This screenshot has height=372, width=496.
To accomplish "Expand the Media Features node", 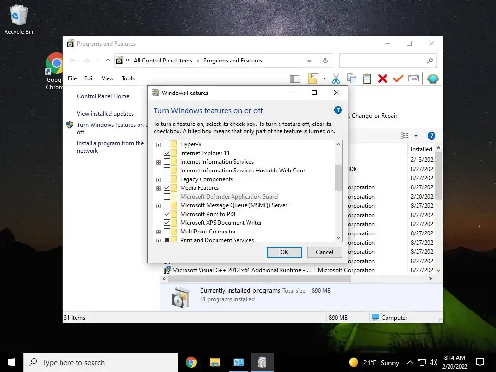I will point(158,188).
